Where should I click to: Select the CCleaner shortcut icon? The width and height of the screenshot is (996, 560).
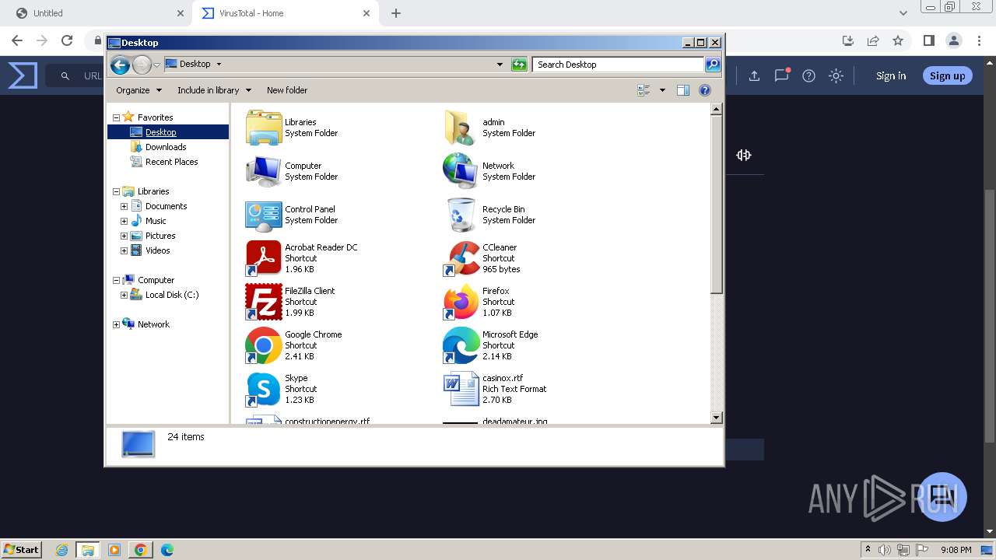(461, 258)
